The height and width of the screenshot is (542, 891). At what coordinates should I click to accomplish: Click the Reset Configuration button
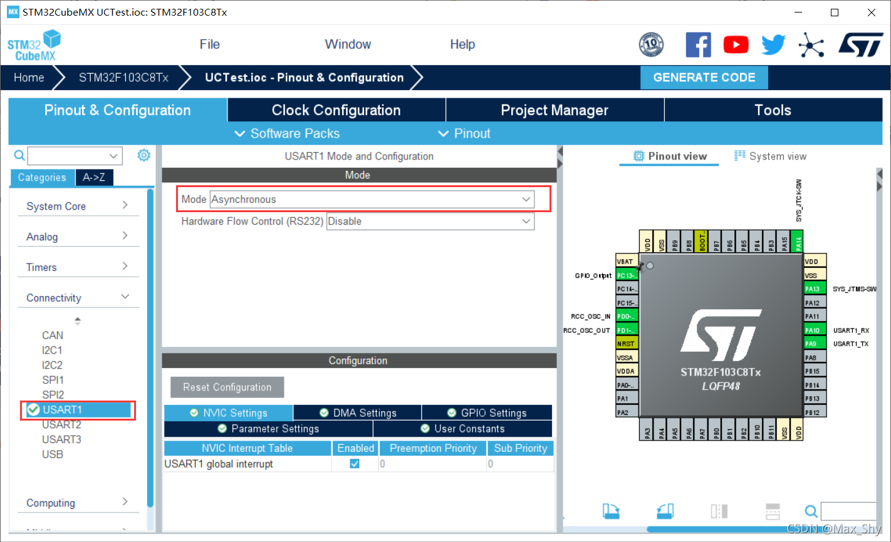[x=227, y=387]
